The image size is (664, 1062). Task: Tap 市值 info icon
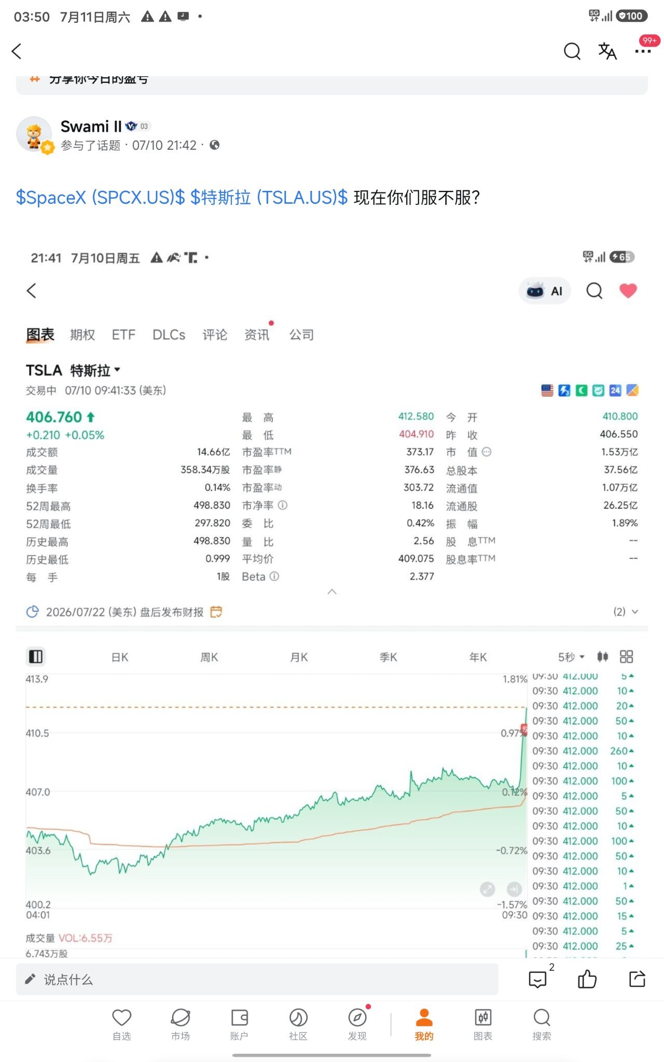point(486,452)
